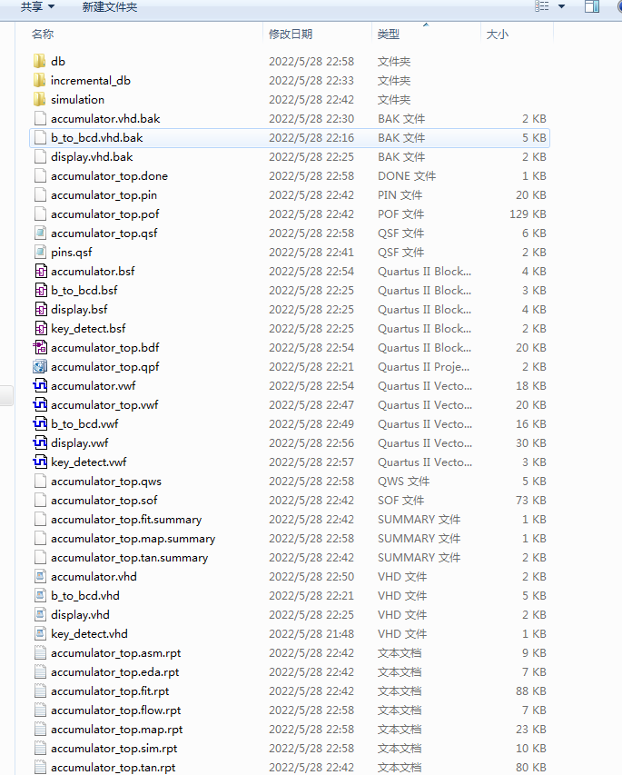Click pins.qsf file icon
This screenshot has width=622, height=775.
click(x=40, y=252)
